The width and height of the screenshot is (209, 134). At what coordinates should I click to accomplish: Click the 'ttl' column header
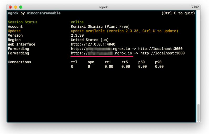pos(74,62)
